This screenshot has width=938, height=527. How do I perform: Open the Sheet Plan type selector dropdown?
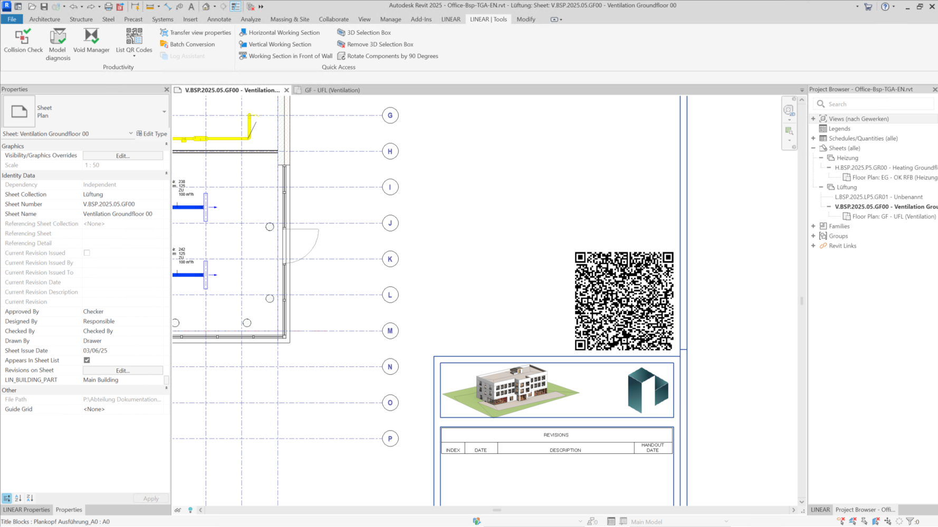click(x=164, y=112)
